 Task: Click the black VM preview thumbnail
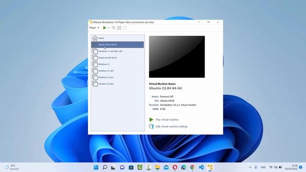pos(177,57)
